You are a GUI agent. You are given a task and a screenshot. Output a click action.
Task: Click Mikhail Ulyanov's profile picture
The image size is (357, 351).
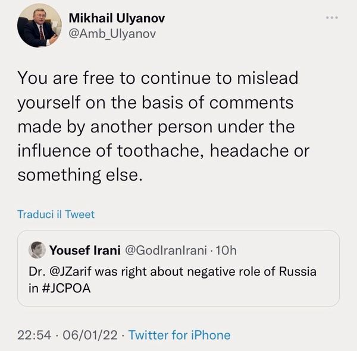click(x=40, y=26)
